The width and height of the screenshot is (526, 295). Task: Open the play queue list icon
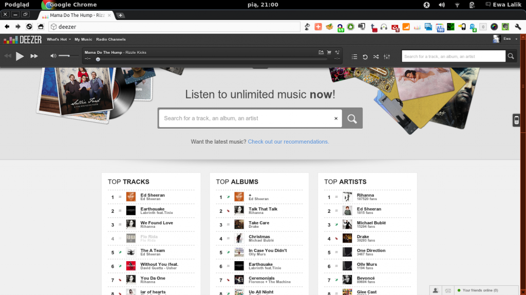click(x=354, y=56)
